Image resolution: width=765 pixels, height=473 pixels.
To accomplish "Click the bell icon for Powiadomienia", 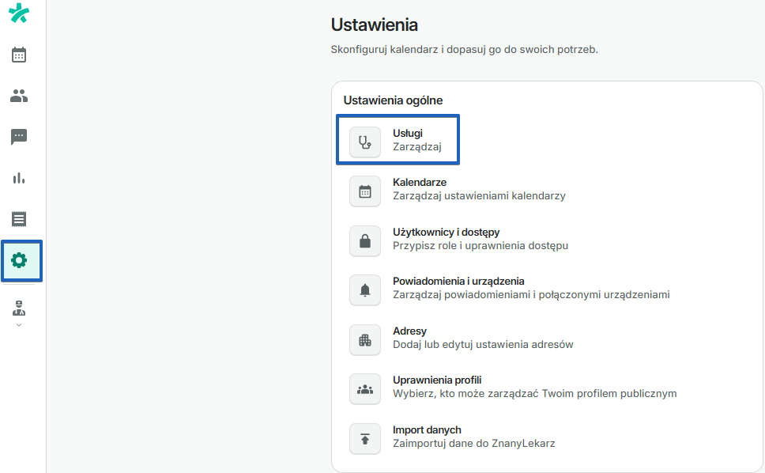I will tap(364, 289).
